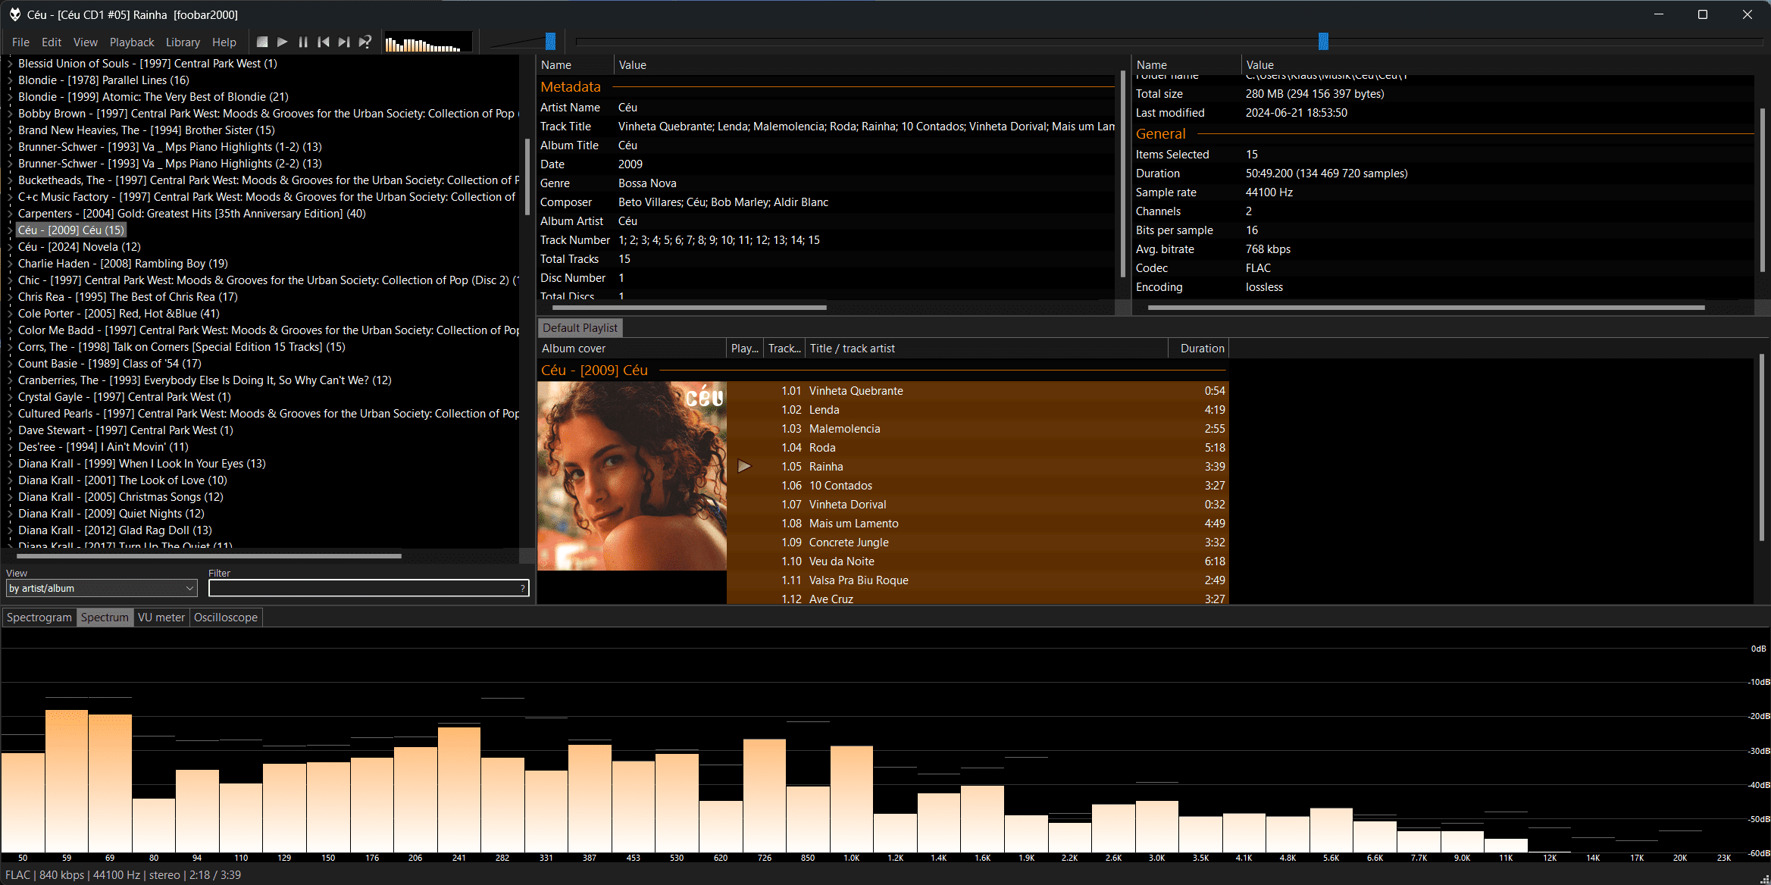Open the 'by artist/album' view dropdown

[x=102, y=589]
